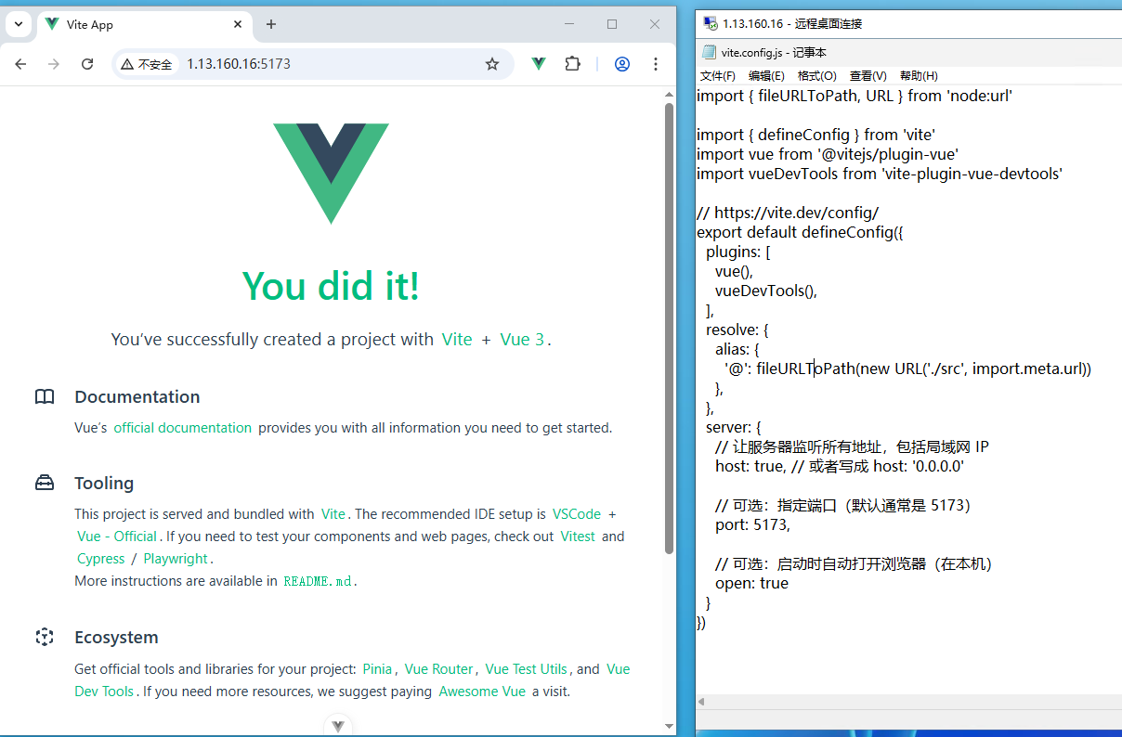
Task: Open new tab with plus button
Action: (271, 24)
